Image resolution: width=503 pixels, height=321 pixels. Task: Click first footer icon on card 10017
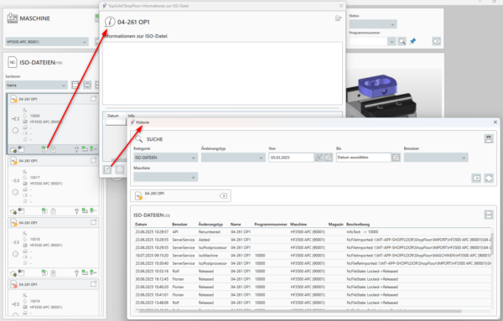[13, 211]
